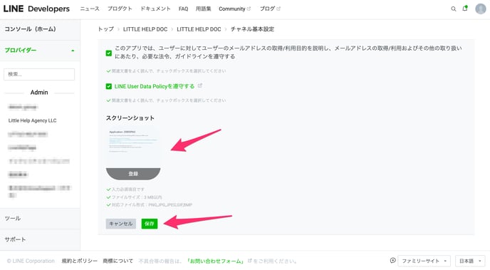Click second LITTLE HELP DOC breadcrumb

point(199,29)
